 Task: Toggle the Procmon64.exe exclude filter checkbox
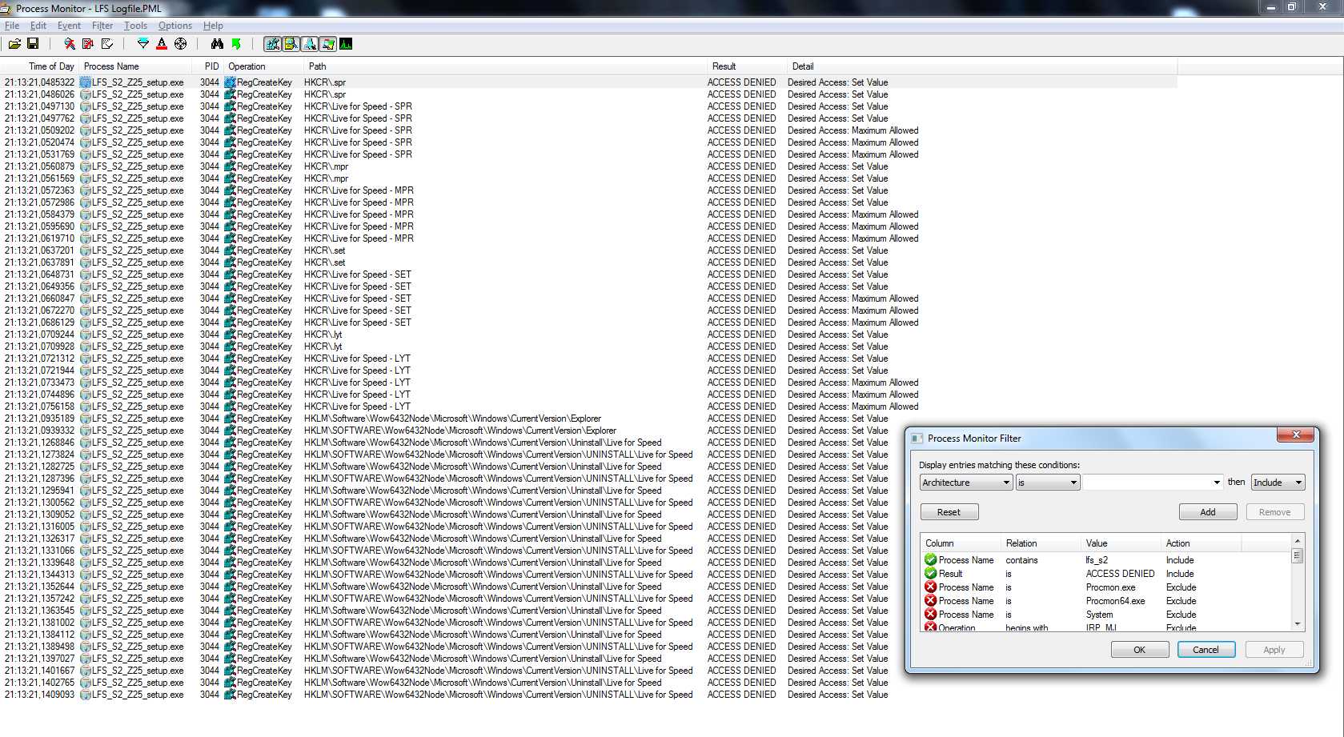click(930, 601)
